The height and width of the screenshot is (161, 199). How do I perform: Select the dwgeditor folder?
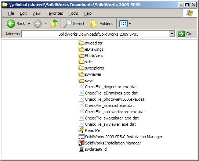click(90, 43)
